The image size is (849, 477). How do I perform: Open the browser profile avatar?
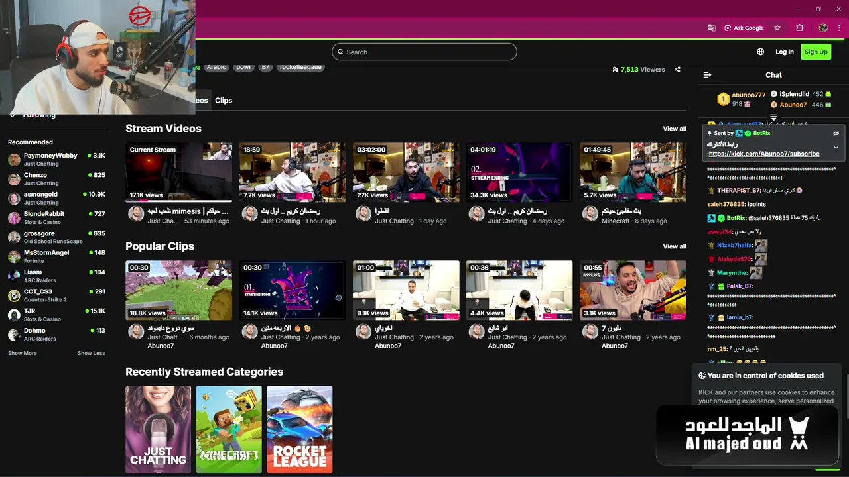point(823,28)
